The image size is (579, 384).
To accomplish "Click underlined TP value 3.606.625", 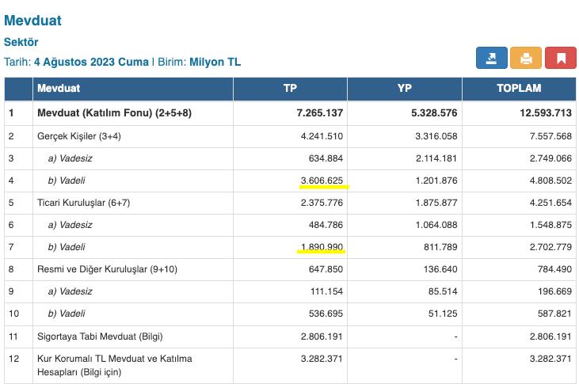I will (x=323, y=181).
